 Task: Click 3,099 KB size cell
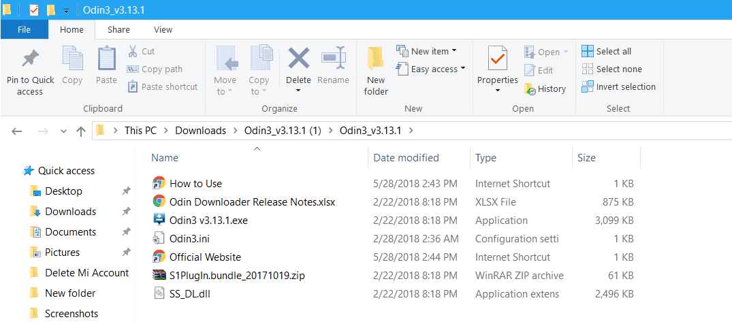[x=614, y=221]
